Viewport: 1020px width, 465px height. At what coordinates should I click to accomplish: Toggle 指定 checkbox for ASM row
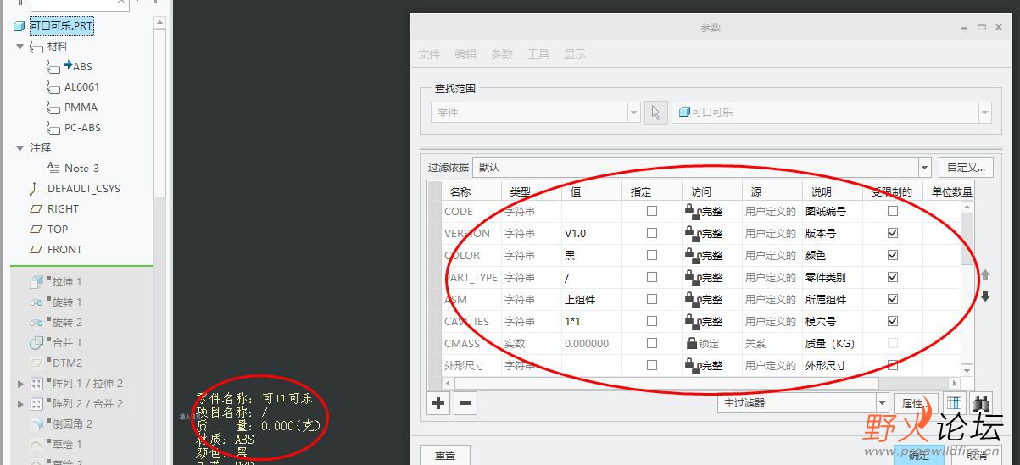(x=651, y=299)
